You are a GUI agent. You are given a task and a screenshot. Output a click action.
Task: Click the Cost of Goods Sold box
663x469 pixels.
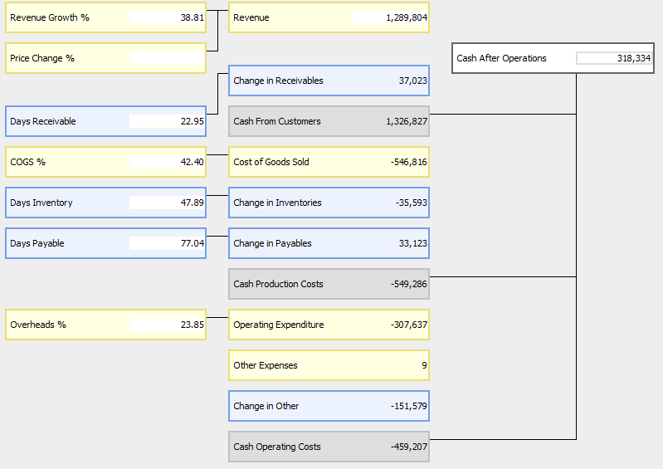tap(329, 162)
